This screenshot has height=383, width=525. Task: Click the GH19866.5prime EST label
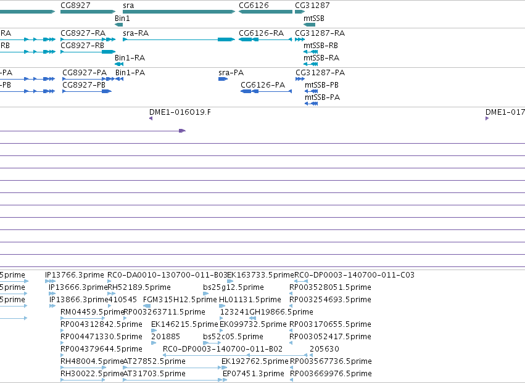pos(281,311)
